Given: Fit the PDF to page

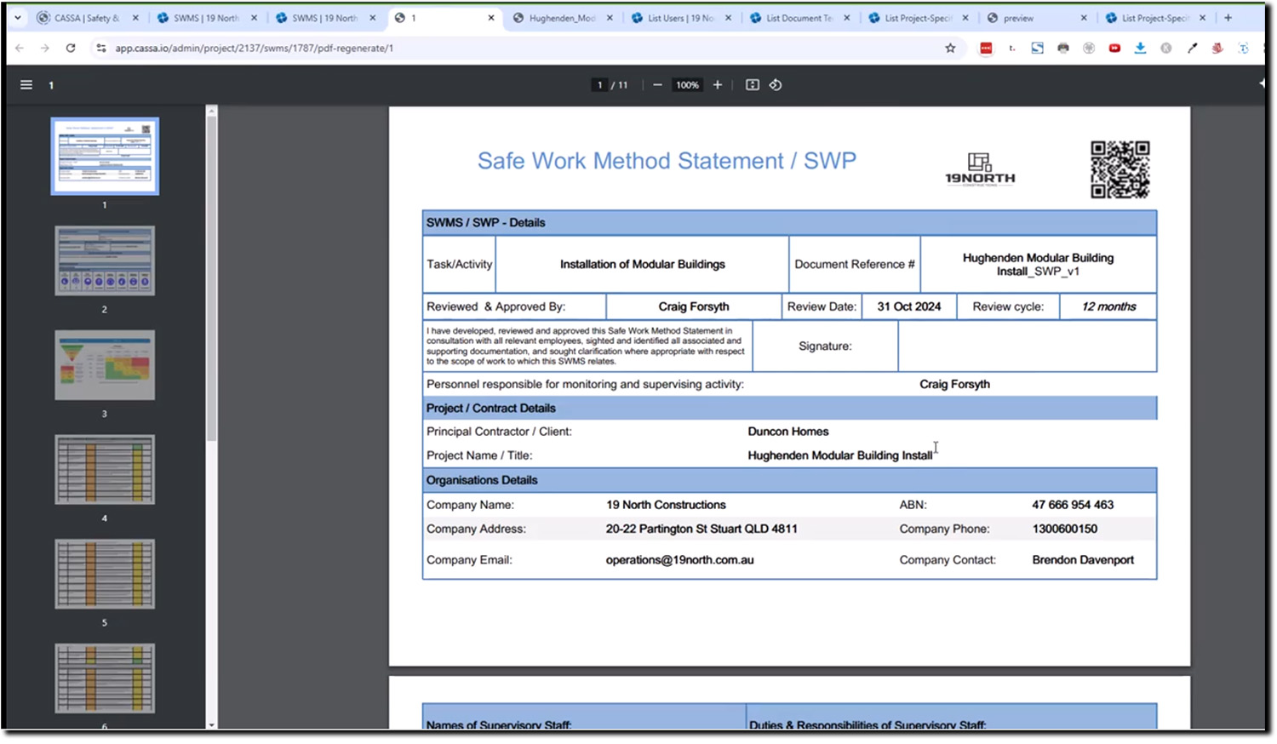Looking at the screenshot, I should click(753, 85).
